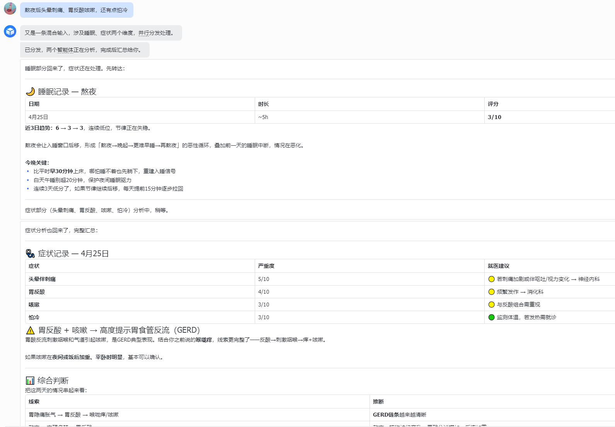
Task: Click yellow circle in 咳嗽 row
Action: pos(491,305)
